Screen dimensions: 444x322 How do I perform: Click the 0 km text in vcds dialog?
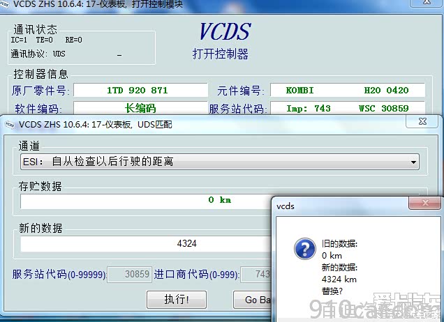332,256
